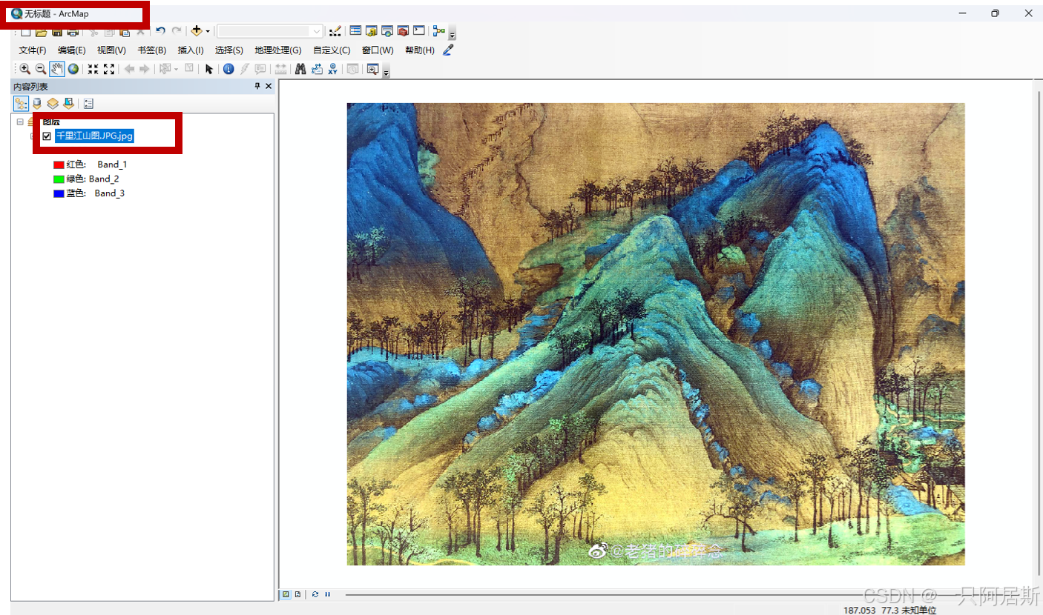Click the coordinates readout in status bar
The image size is (1043, 615).
(889, 610)
